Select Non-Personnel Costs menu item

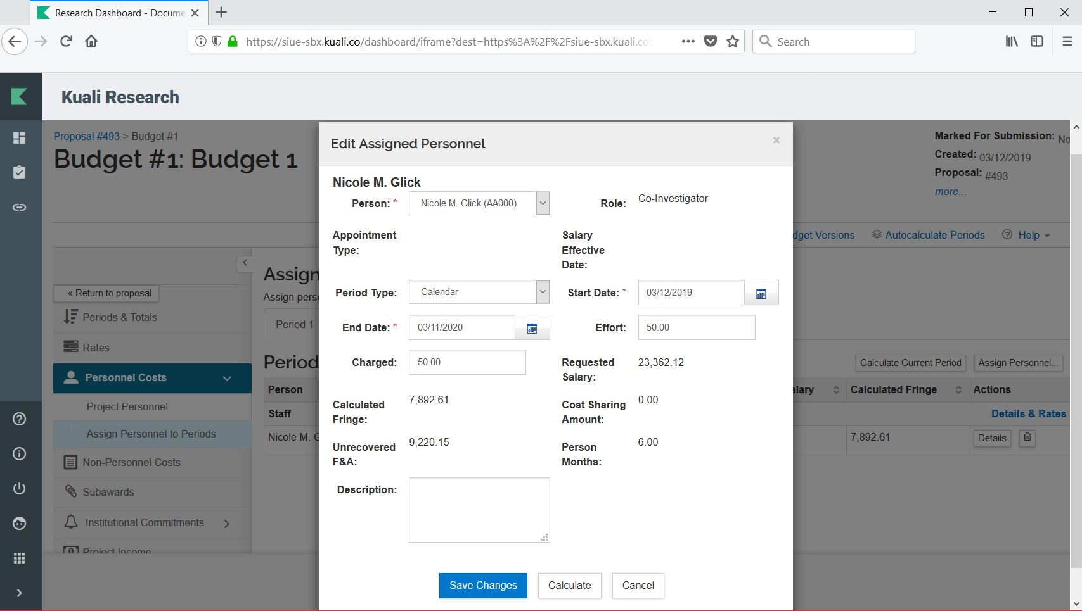[x=131, y=462]
